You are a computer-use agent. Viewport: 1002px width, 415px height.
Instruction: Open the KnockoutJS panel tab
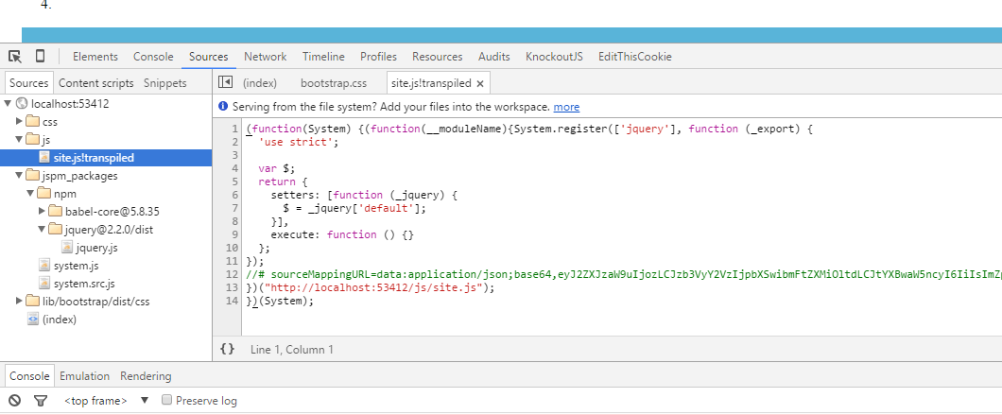point(554,57)
